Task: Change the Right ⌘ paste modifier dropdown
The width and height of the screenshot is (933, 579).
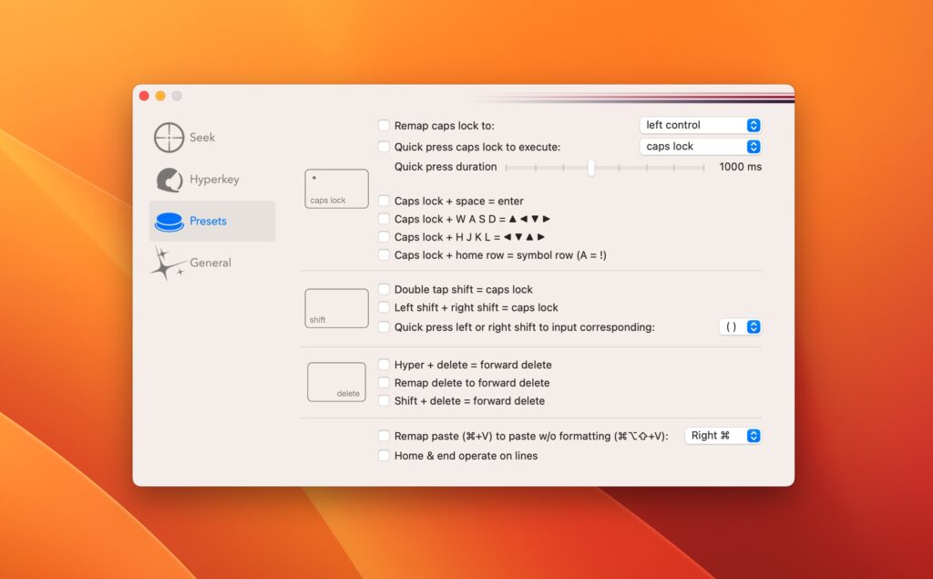Action: (x=723, y=435)
